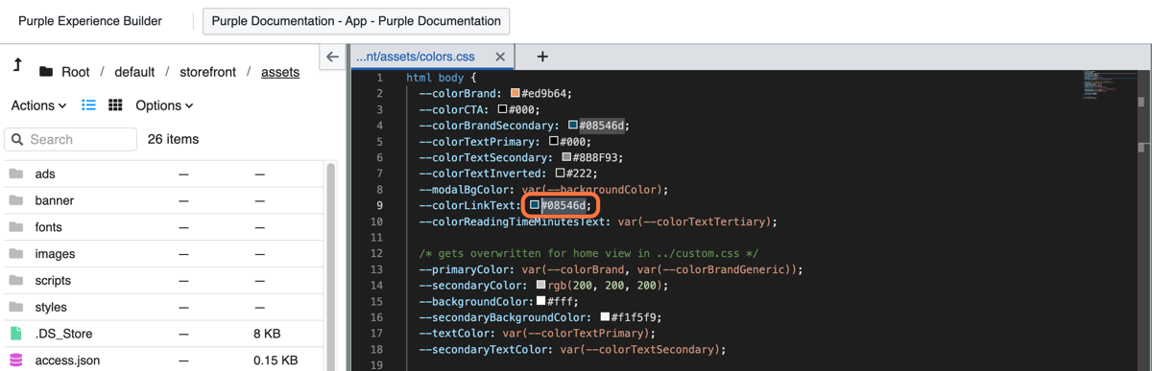The height and width of the screenshot is (371, 1152).
Task: Add a new editor tab
Action: pyautogui.click(x=542, y=57)
